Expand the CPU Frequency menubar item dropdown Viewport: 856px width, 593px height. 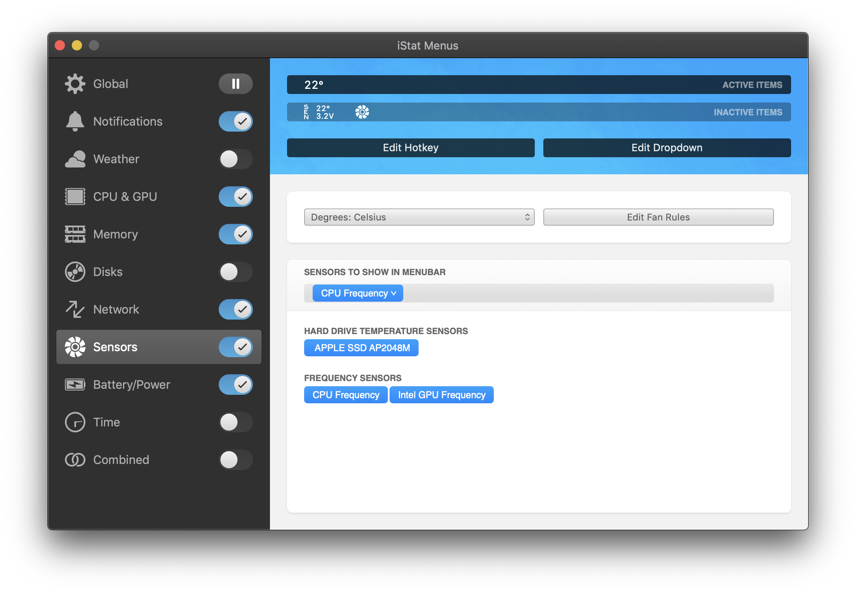click(x=358, y=293)
